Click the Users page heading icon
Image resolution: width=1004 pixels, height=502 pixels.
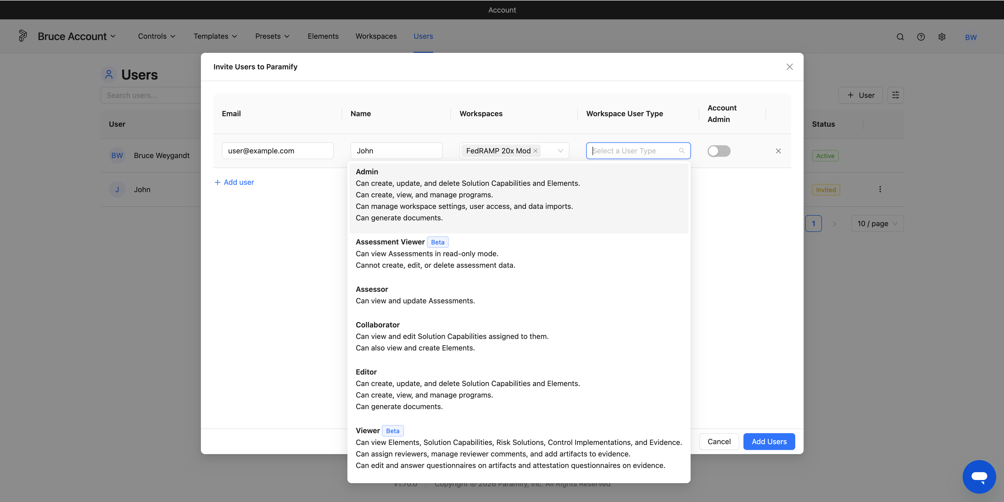(x=109, y=75)
